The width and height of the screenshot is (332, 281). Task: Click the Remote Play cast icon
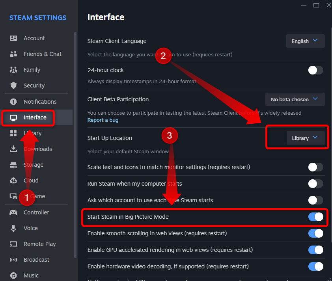[13, 244]
